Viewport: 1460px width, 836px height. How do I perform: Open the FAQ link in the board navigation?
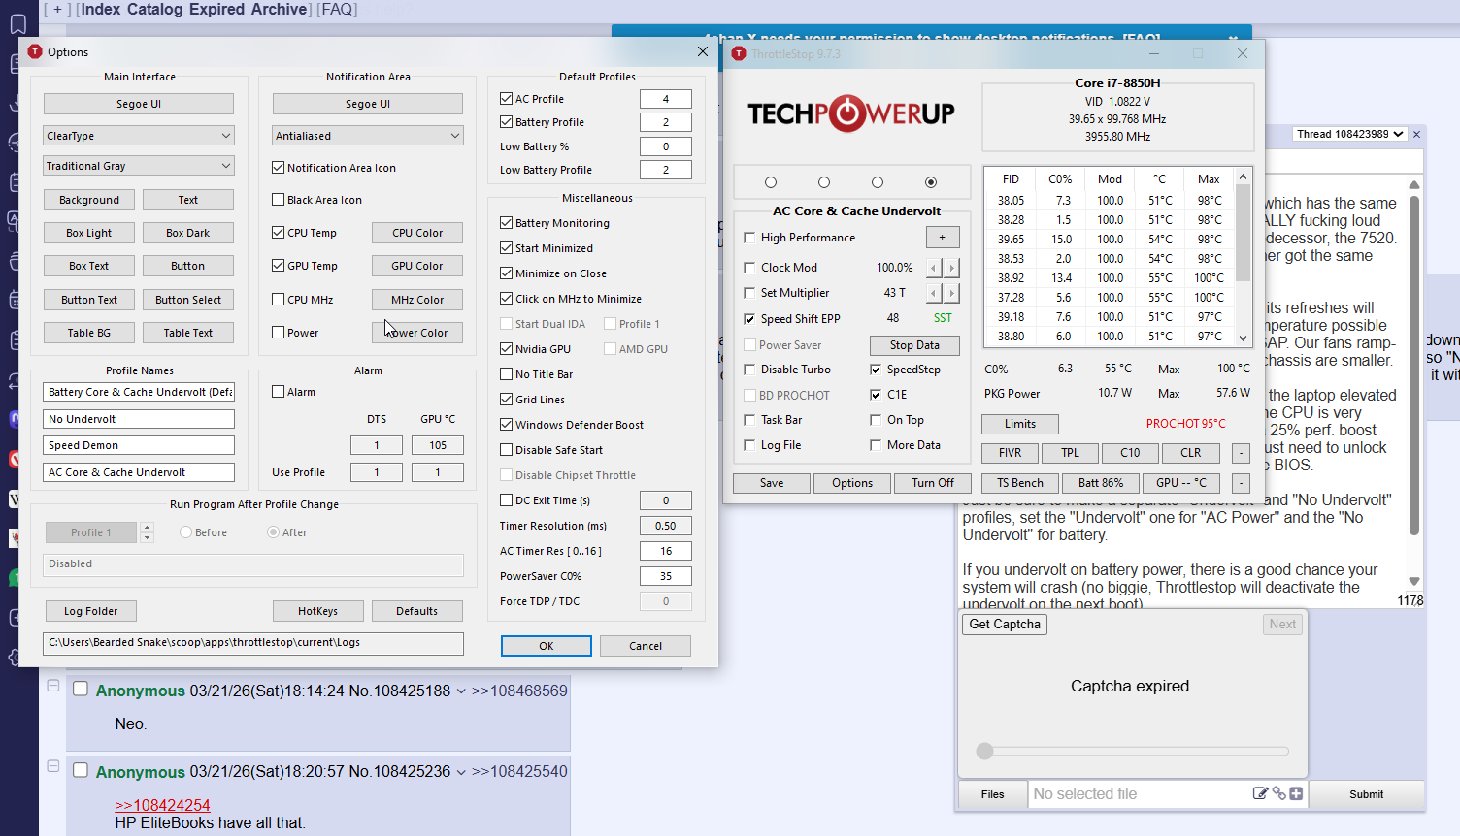[x=337, y=10]
